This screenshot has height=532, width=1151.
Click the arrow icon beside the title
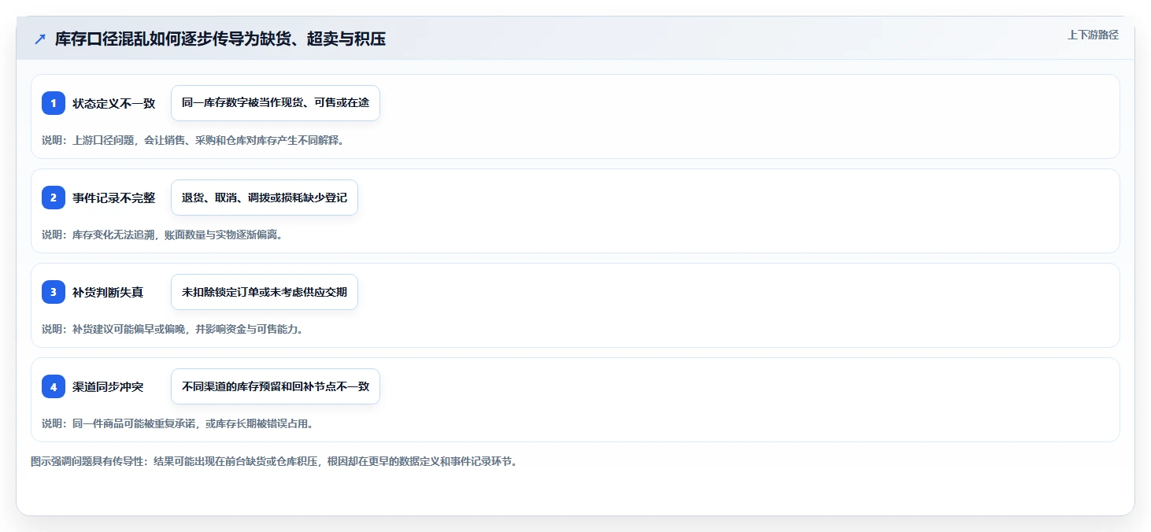click(40, 39)
